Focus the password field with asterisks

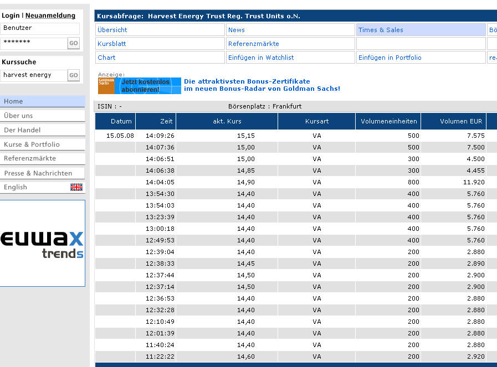pos(34,43)
